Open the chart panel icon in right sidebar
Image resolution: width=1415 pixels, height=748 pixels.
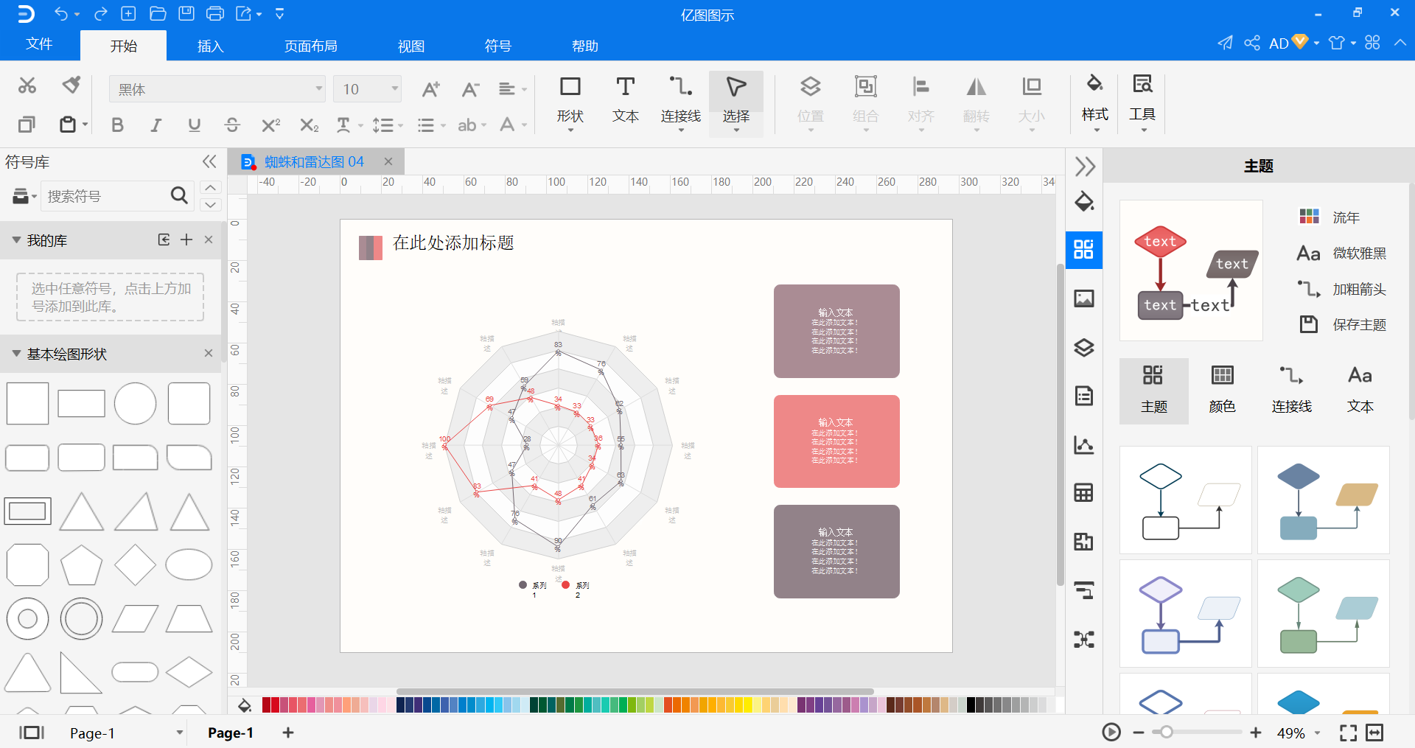(x=1084, y=444)
